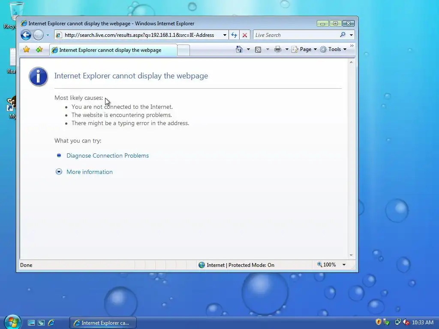Expand the feeds dropdown arrow
439x329 pixels.
tap(268, 49)
